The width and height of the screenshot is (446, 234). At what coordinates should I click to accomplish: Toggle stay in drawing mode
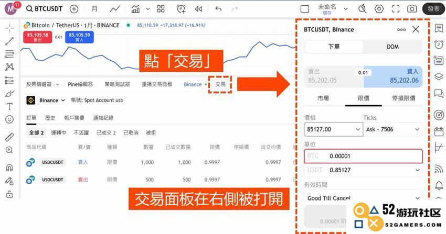[9, 181]
